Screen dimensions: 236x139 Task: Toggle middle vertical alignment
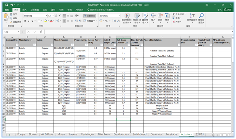pyautogui.click(x=68, y=16)
